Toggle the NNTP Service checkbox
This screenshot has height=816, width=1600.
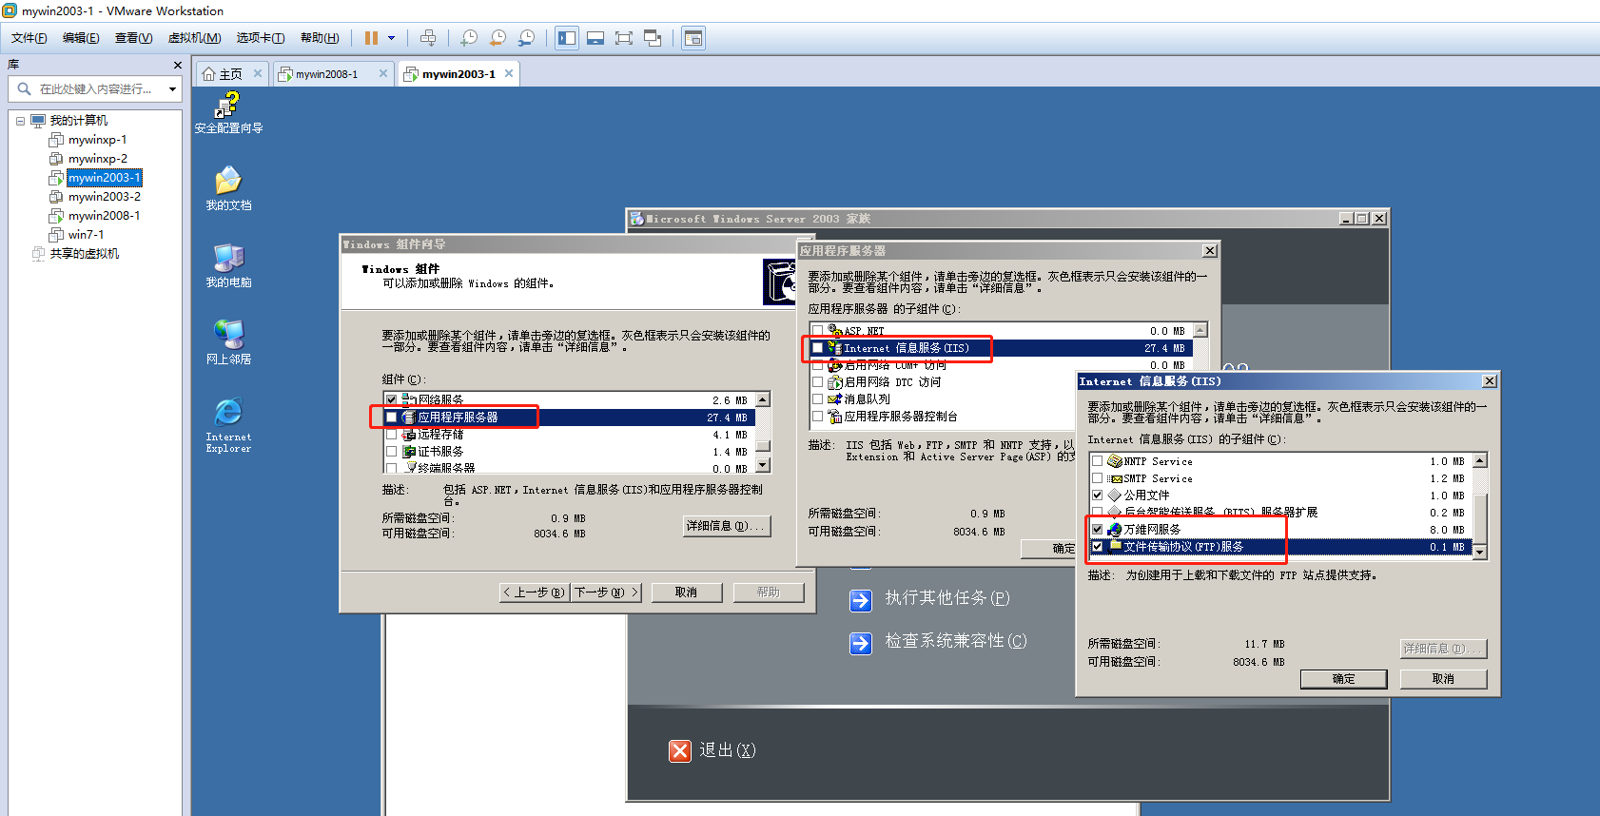click(1097, 461)
